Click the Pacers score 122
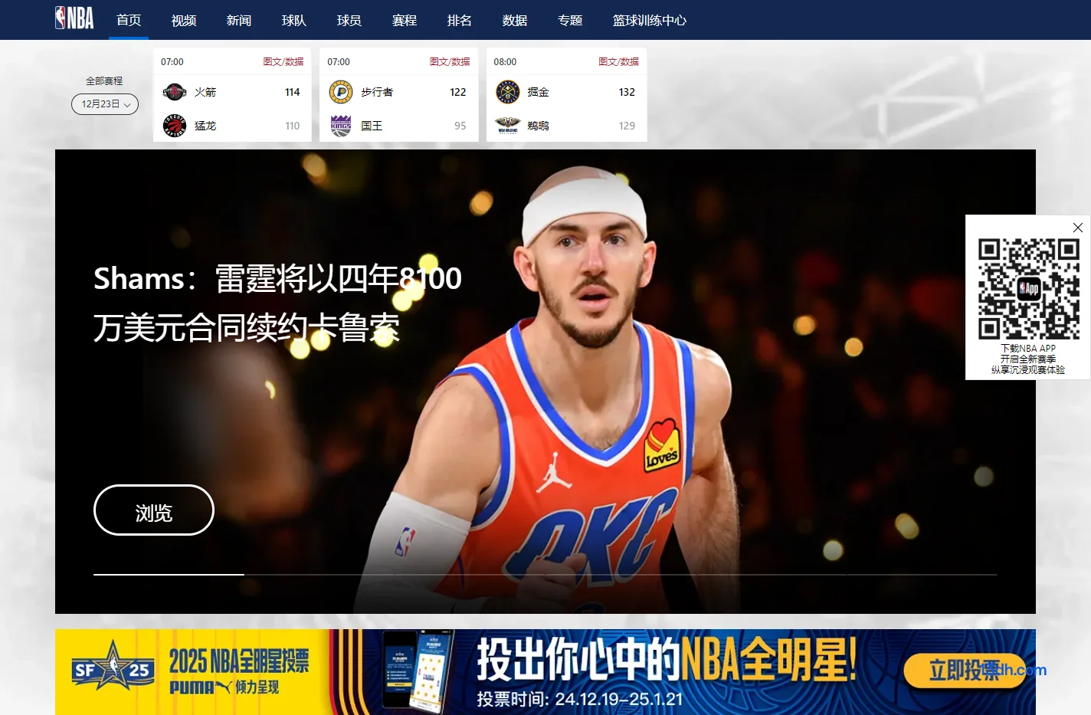The image size is (1091, 715). [458, 92]
